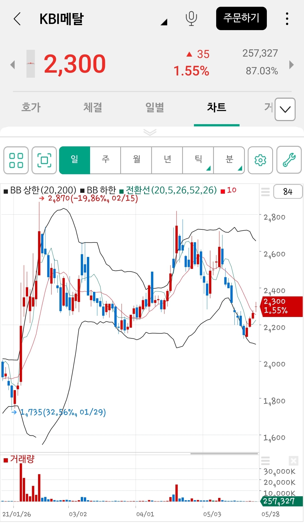Close the volume panel with X icon
Screen dimensions: 304x523
[x=294, y=461]
